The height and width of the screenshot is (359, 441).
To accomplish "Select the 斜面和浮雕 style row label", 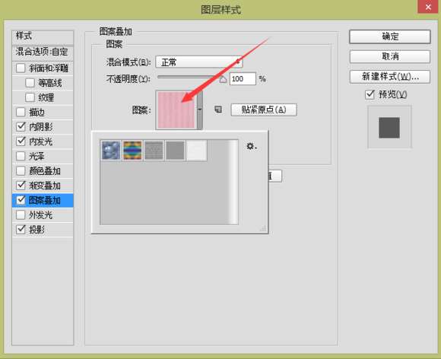I will pyautogui.click(x=49, y=68).
